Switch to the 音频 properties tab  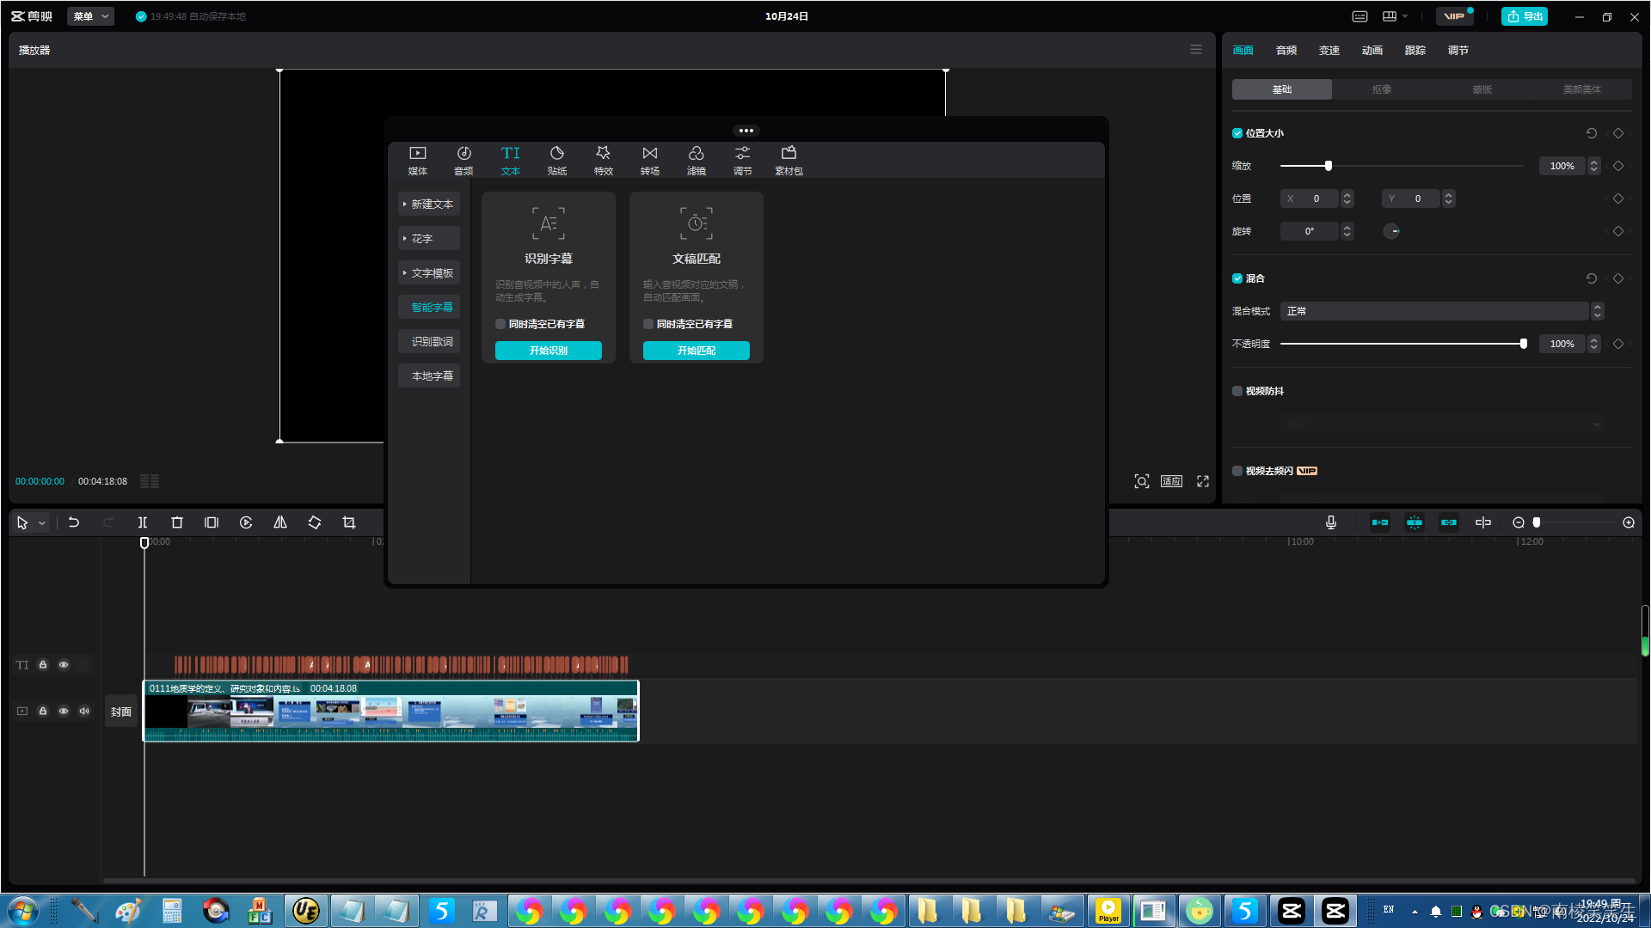[1286, 51]
